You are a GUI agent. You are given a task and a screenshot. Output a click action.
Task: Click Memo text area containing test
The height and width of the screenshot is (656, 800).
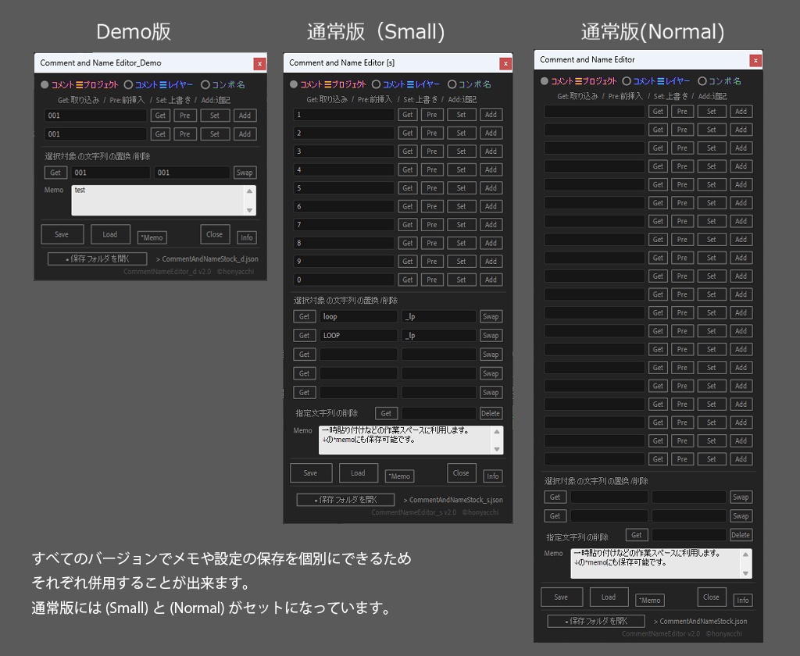click(158, 200)
